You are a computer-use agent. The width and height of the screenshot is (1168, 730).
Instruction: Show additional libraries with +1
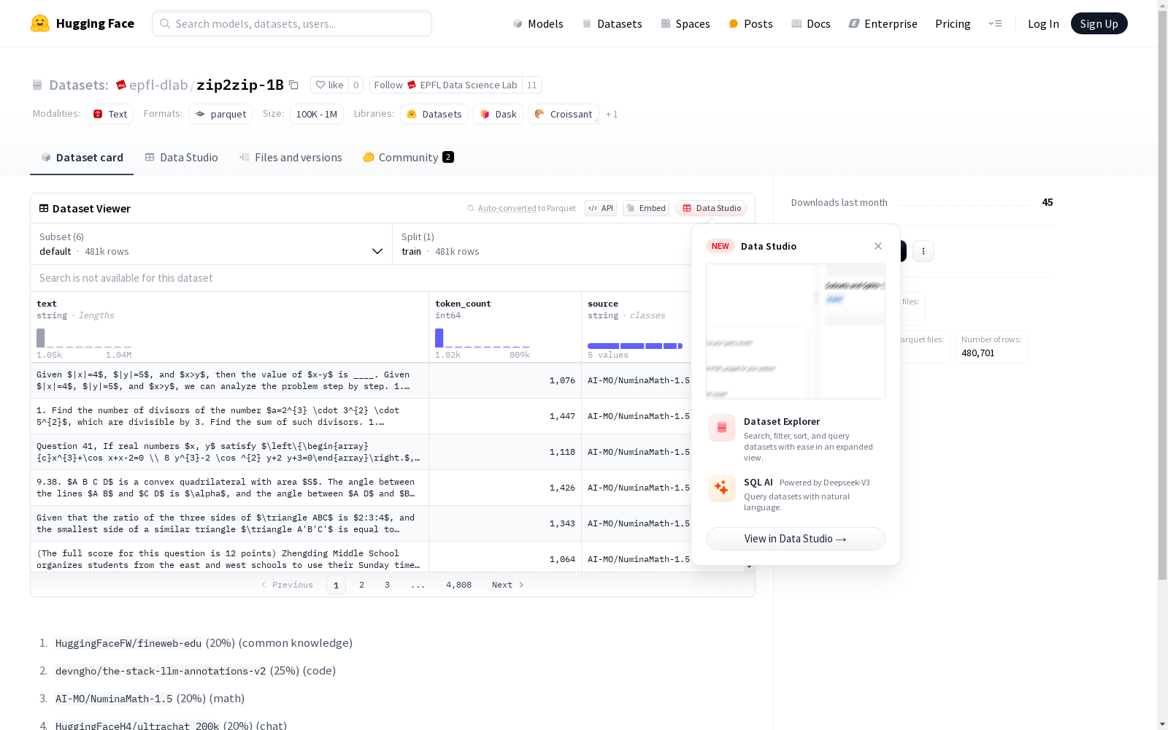point(612,114)
